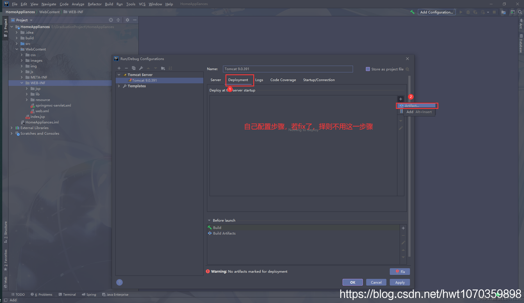The image size is (524, 303).
Task: Click the Fix button for warning
Action: (x=400, y=272)
